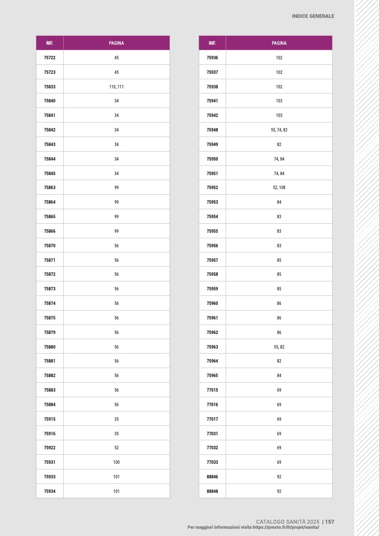Click page value 52, 108 for 75952
The height and width of the screenshot is (536, 379).
click(279, 188)
